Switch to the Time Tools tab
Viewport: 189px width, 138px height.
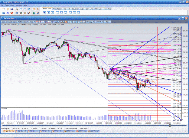(67, 9)
